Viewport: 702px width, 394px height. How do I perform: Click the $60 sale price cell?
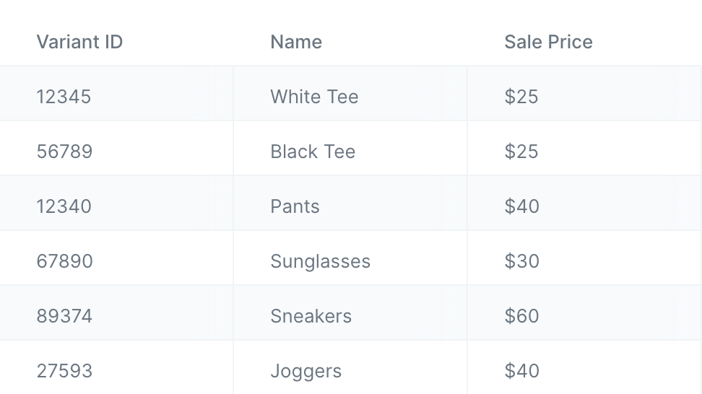[x=584, y=313]
